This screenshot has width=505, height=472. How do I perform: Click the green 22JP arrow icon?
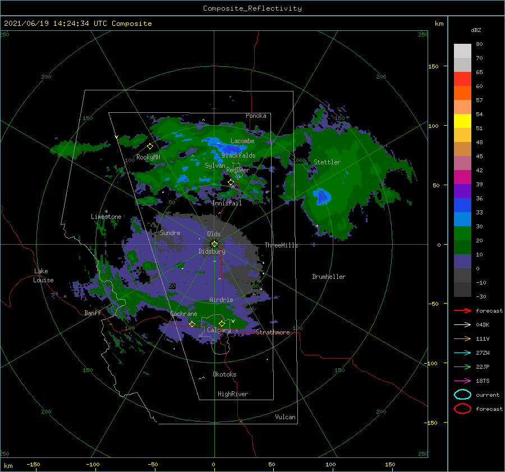[x=462, y=366]
